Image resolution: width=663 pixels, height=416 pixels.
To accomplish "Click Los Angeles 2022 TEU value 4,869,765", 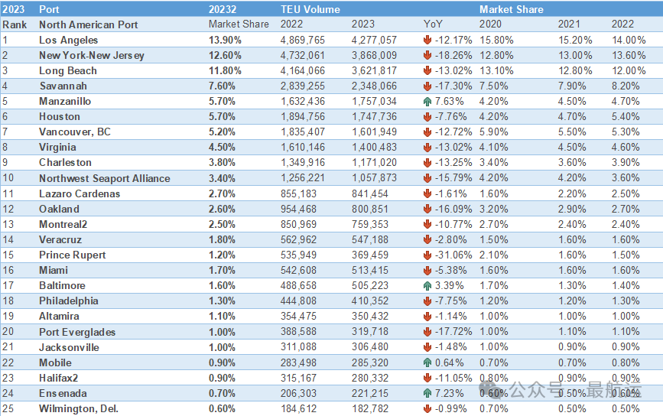I will click(303, 41).
